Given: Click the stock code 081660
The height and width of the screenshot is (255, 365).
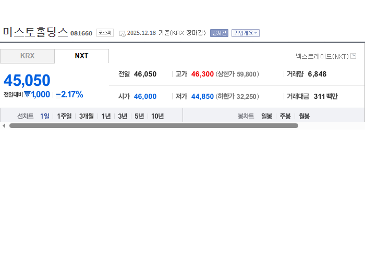Looking at the screenshot, I should [81, 33].
